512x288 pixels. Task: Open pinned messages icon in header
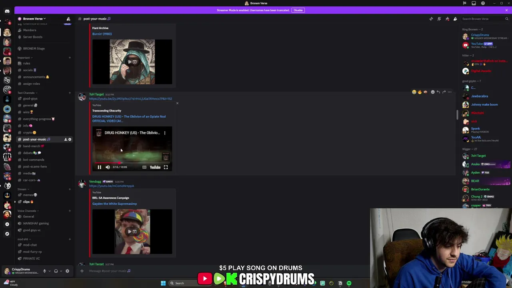pyautogui.click(x=447, y=19)
